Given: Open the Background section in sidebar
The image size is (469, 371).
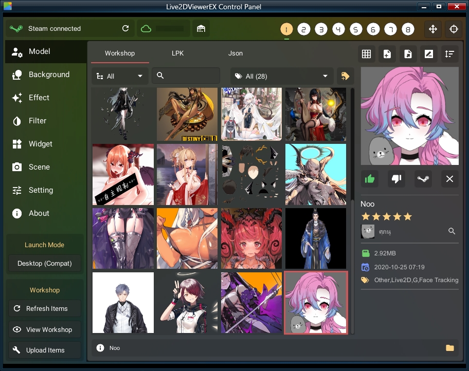Looking at the screenshot, I should pos(49,75).
